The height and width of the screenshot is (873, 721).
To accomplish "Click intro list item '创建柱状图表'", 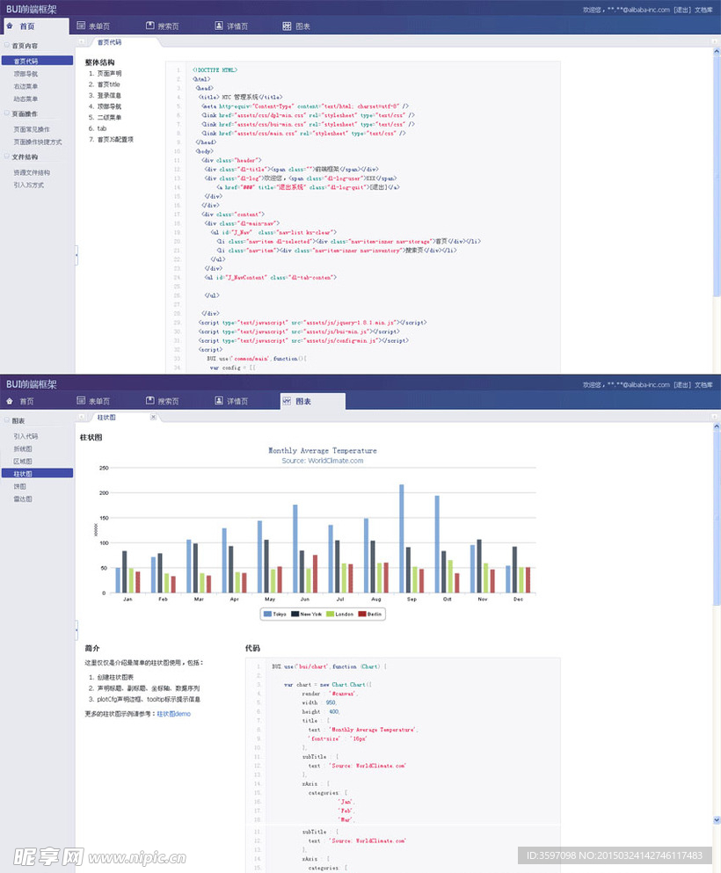I will (115, 677).
